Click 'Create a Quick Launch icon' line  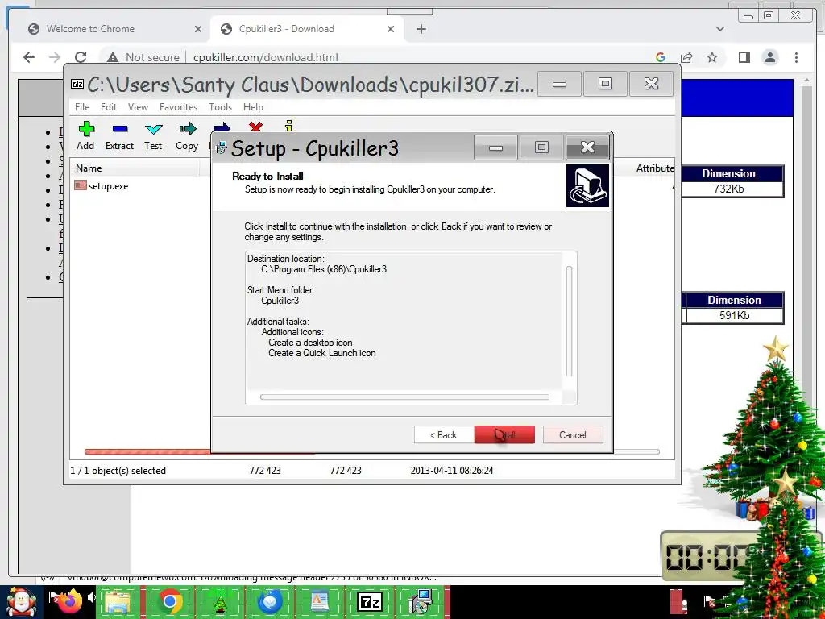[x=322, y=353]
